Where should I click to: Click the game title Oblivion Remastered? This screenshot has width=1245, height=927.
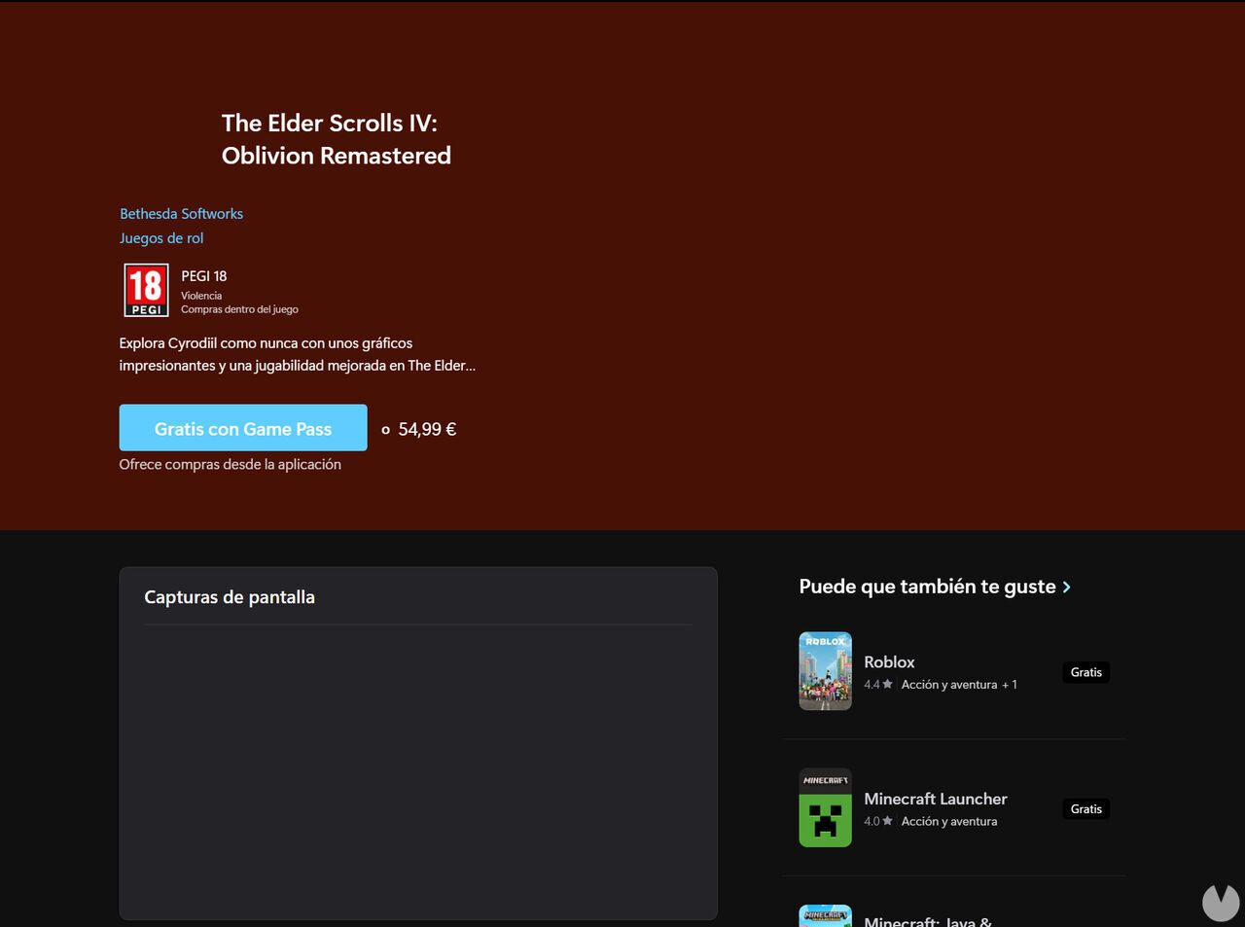pos(337,139)
